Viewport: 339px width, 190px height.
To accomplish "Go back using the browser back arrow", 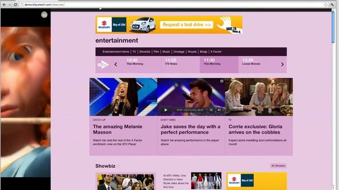I will click(4, 5).
